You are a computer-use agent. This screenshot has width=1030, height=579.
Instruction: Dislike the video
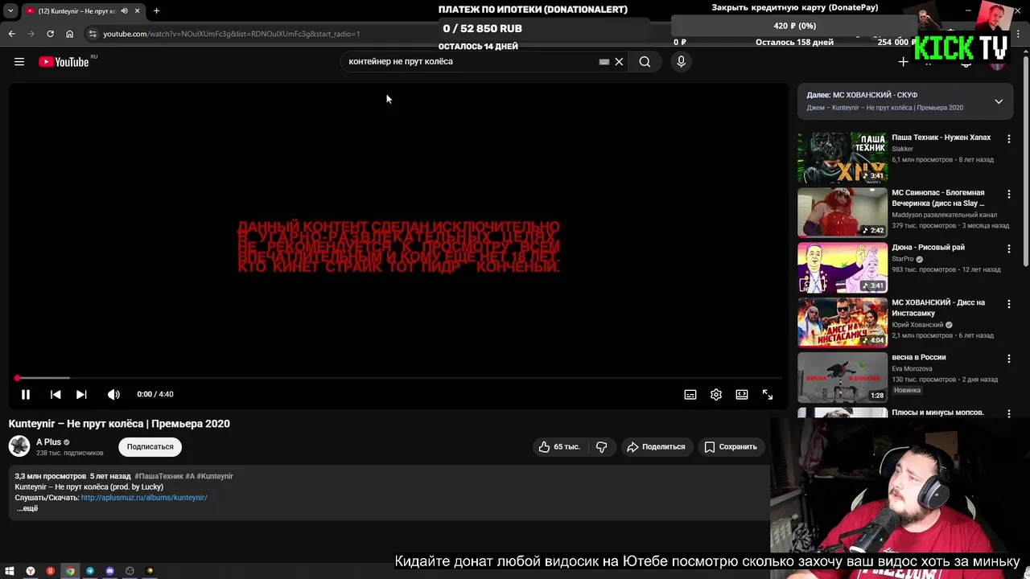tap(601, 446)
